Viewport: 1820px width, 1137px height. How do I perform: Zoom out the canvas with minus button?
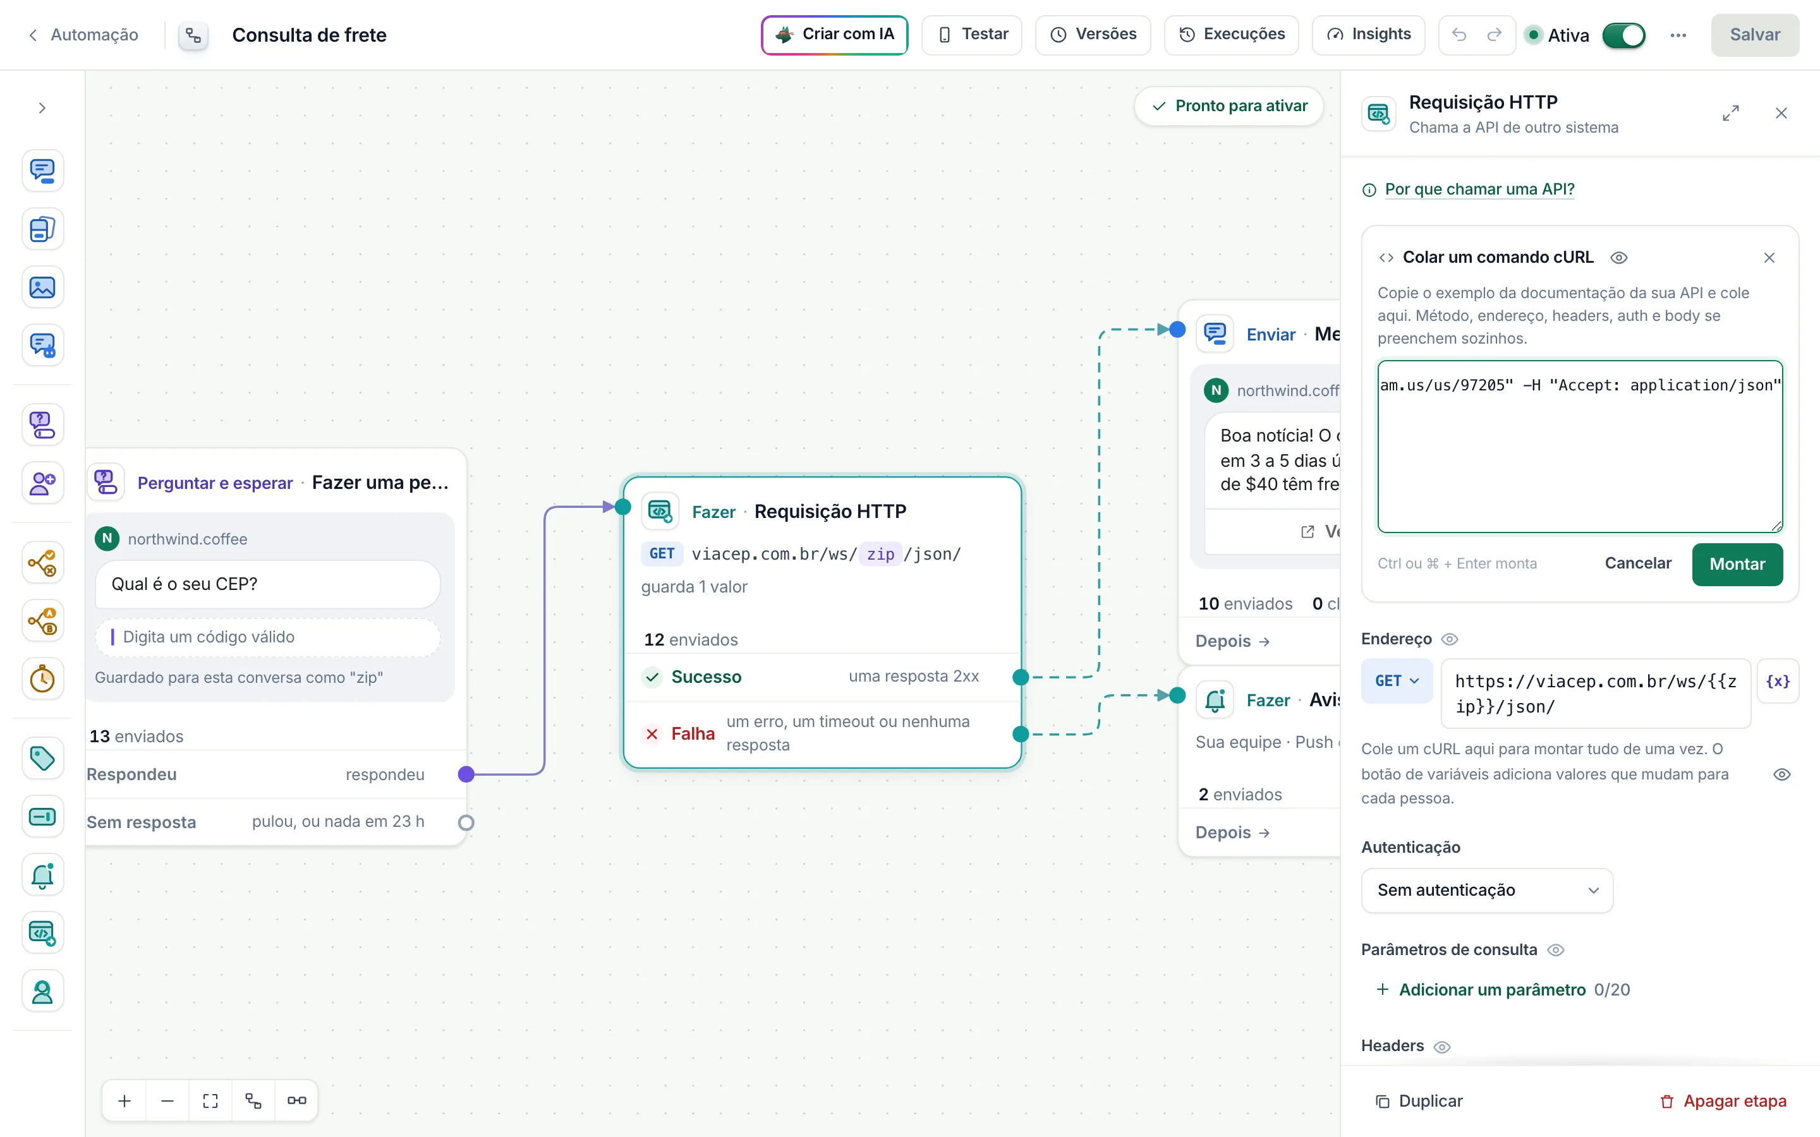(x=167, y=1100)
